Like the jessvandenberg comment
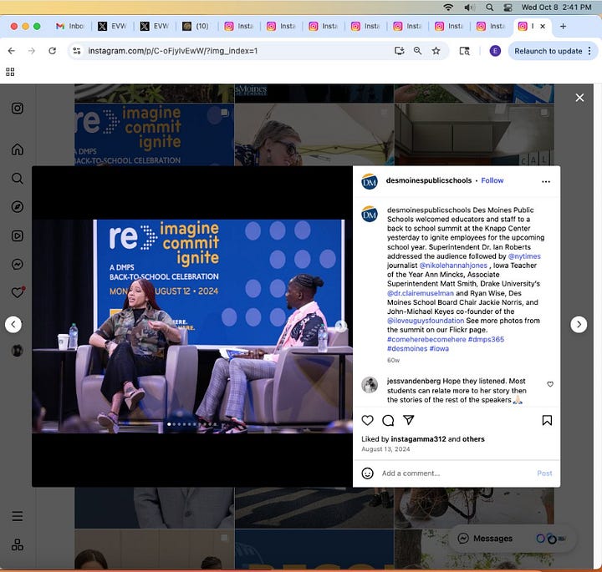This screenshot has width=602, height=572. [550, 384]
